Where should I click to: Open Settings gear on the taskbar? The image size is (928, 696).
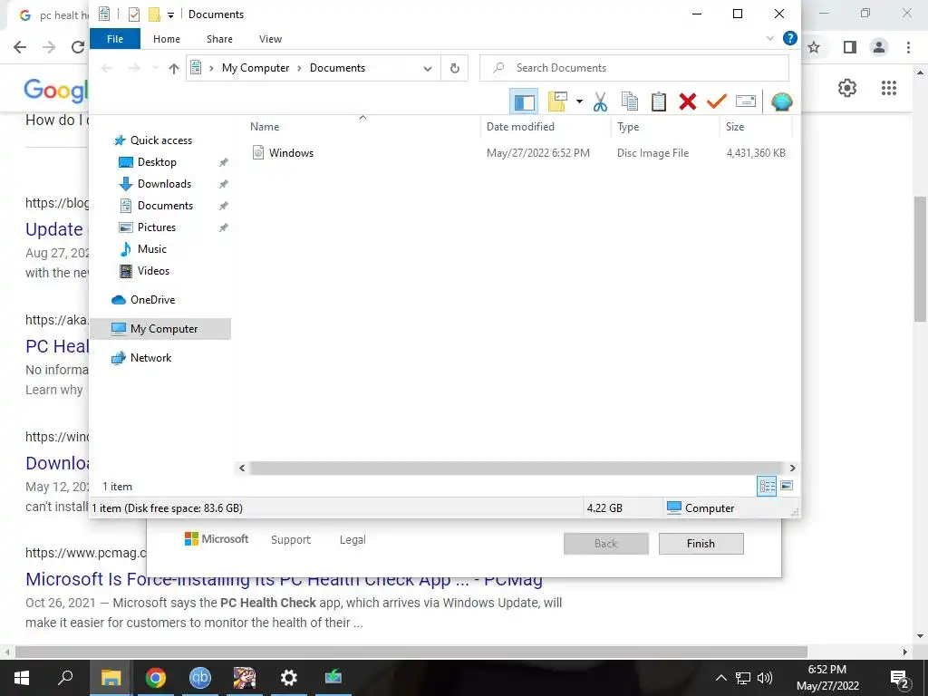tap(289, 678)
